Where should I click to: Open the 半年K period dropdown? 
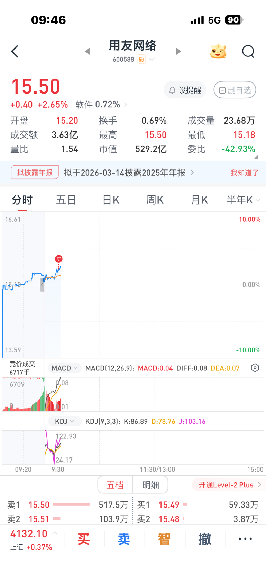point(243,200)
